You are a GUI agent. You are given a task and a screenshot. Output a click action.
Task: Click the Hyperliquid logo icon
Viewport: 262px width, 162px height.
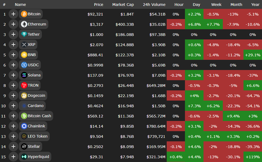(24, 157)
